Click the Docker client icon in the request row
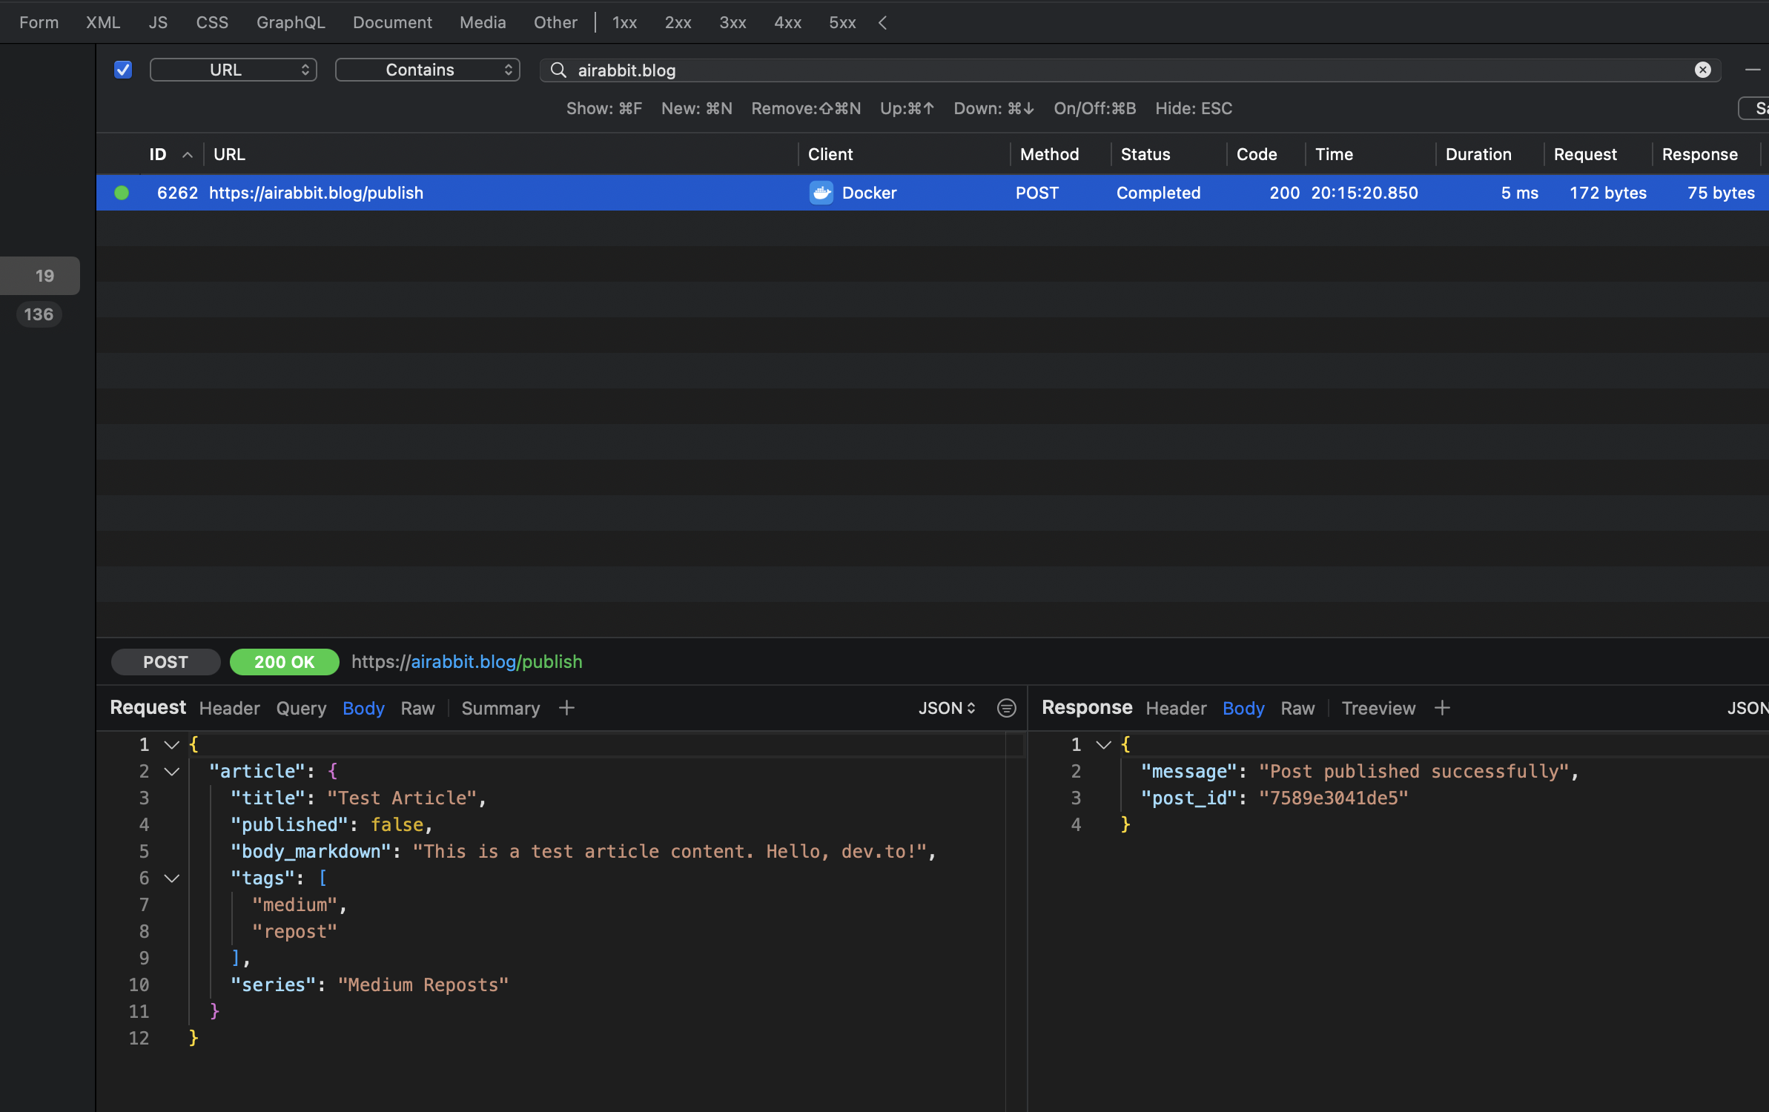Viewport: 1769px width, 1112px height. point(821,193)
